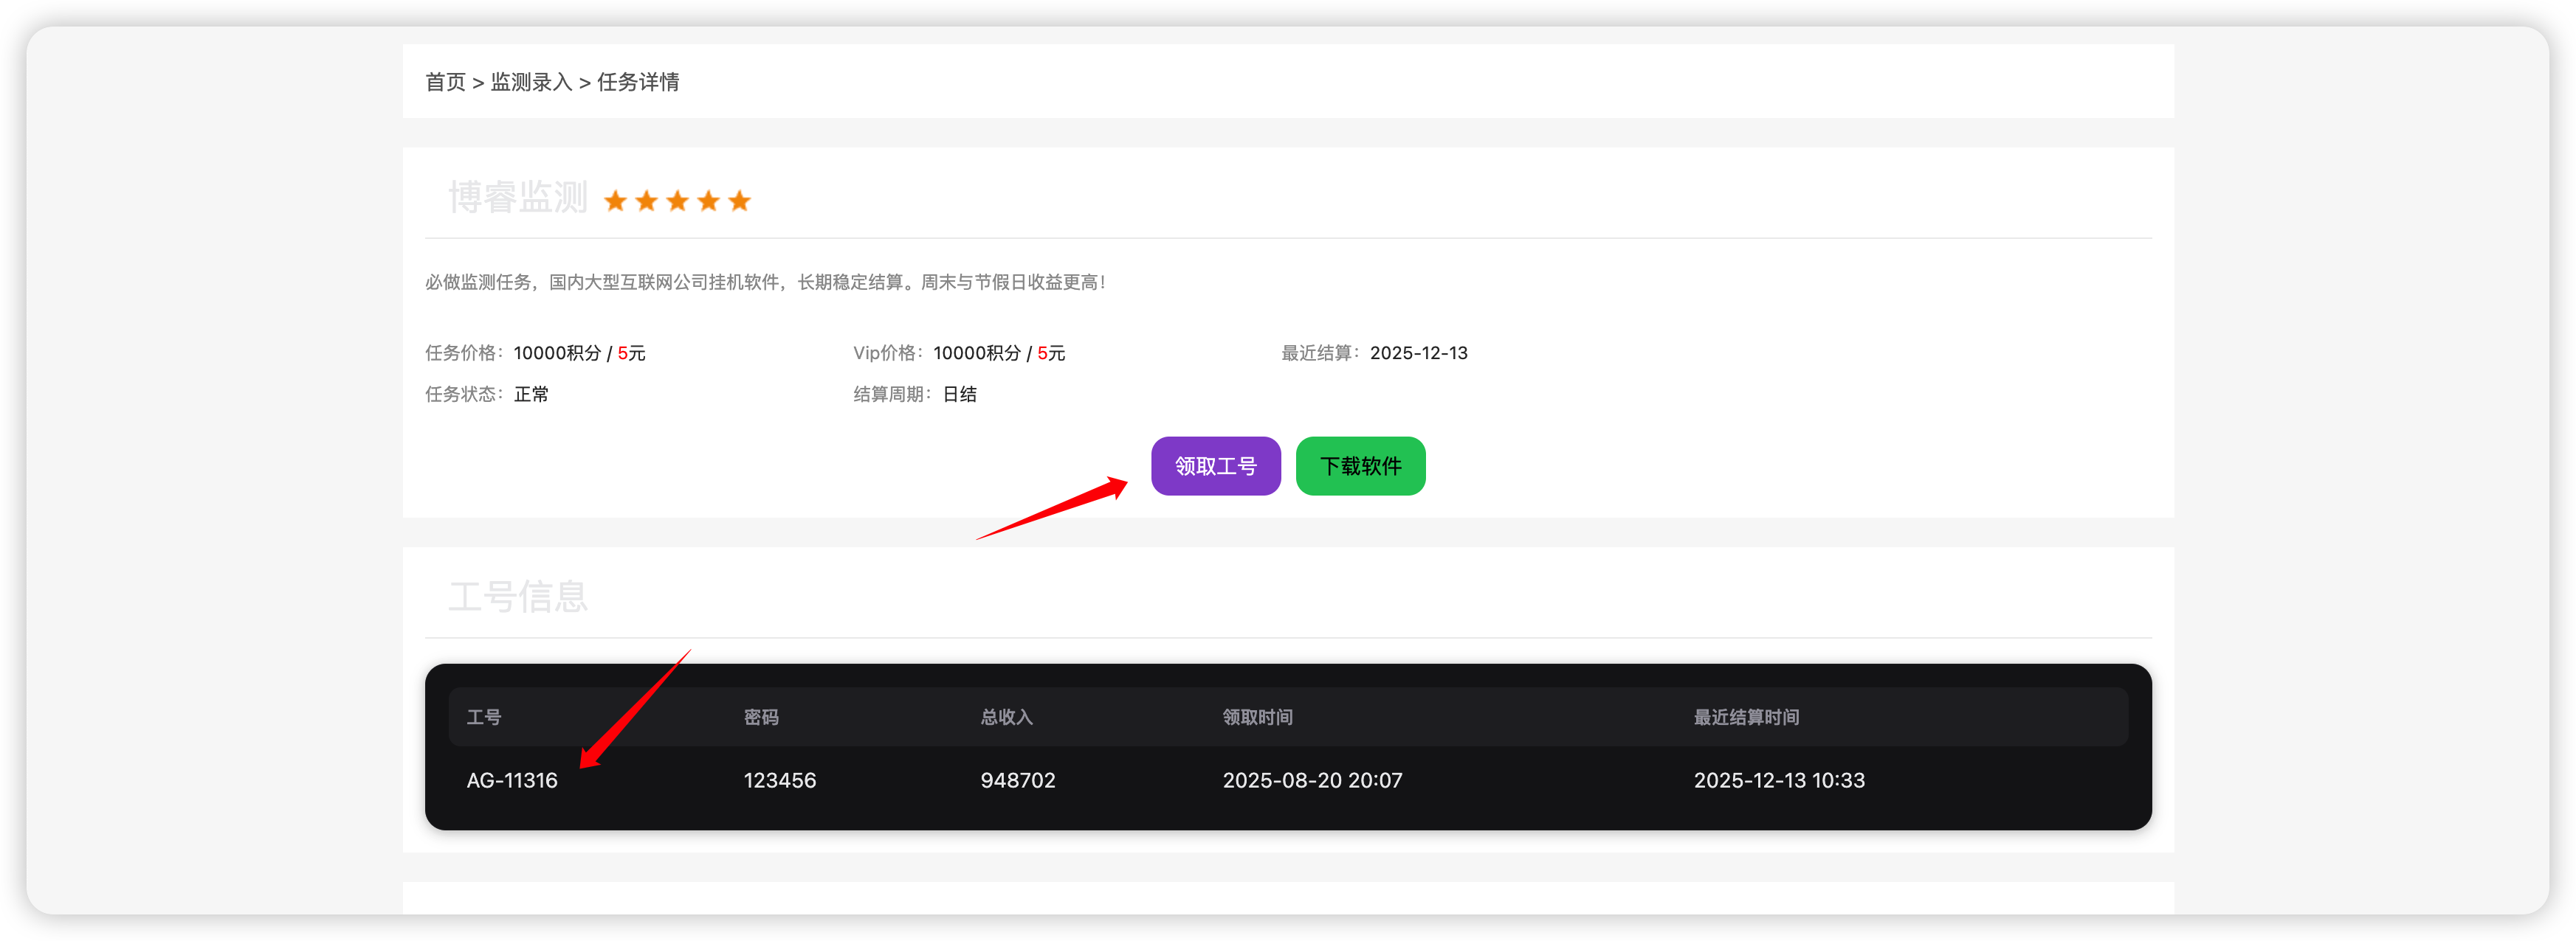The height and width of the screenshot is (941, 2576).
Task: Click the first orange rating star
Action: coord(615,202)
